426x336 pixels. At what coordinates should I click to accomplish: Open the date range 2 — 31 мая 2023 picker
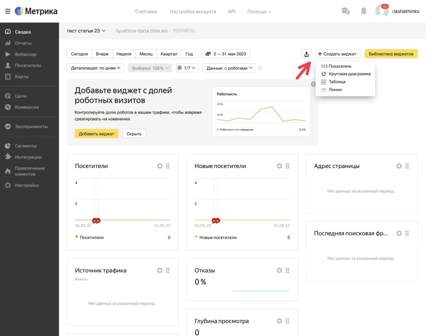226,54
